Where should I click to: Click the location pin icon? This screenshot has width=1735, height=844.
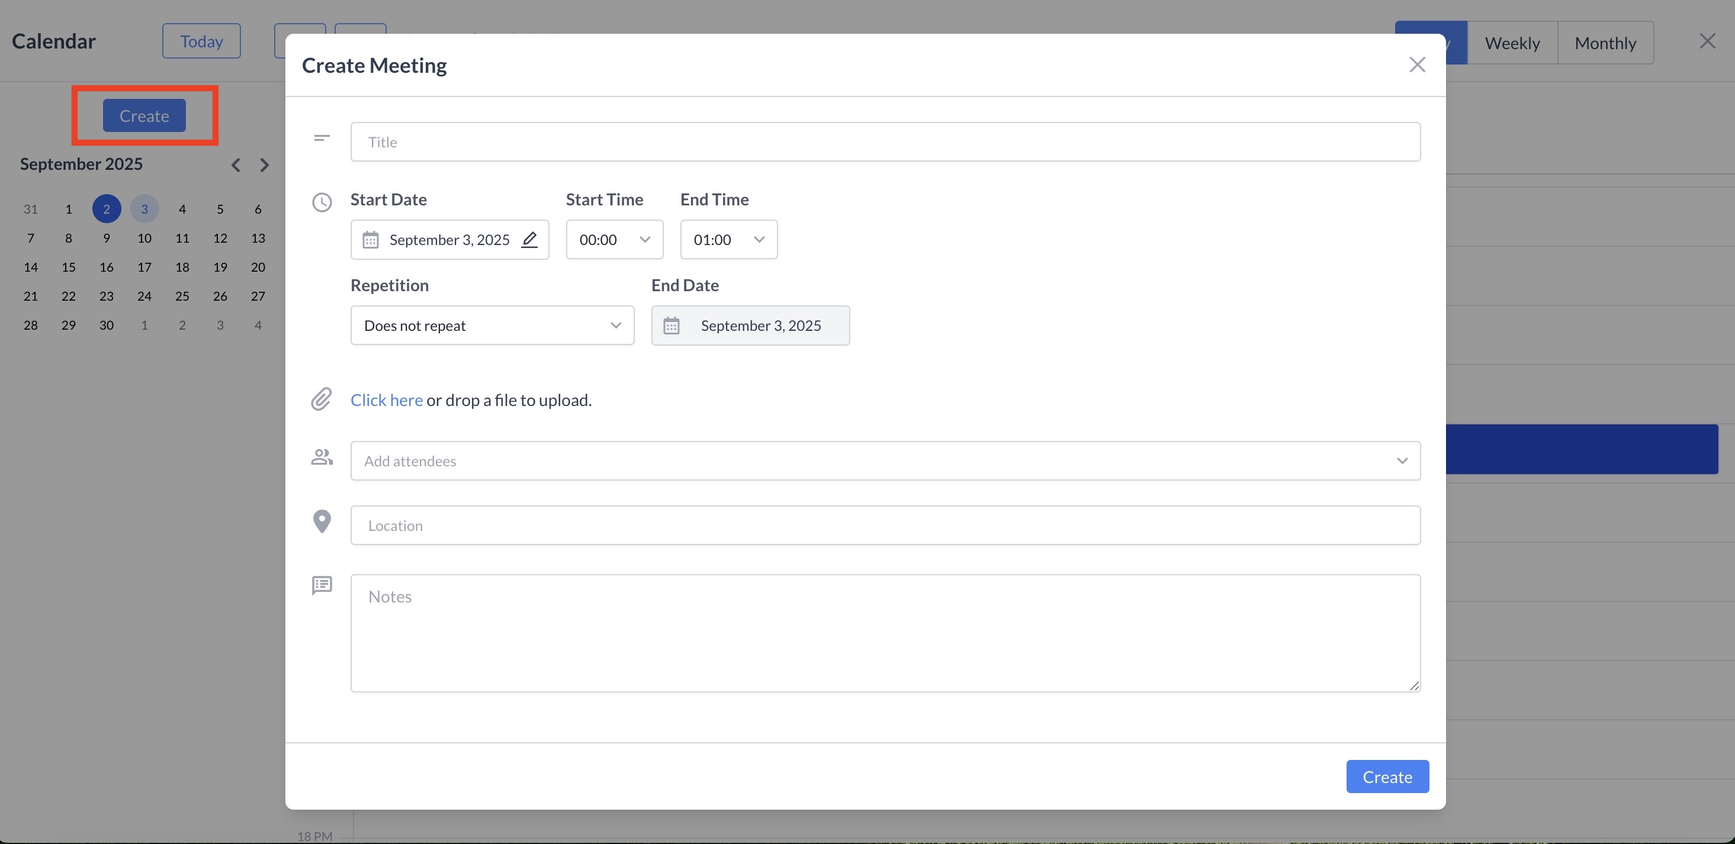[322, 521]
